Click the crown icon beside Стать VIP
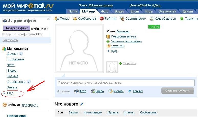 (x=108, y=46)
